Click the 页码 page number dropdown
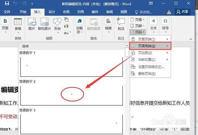198x135 pixels. 138,32
